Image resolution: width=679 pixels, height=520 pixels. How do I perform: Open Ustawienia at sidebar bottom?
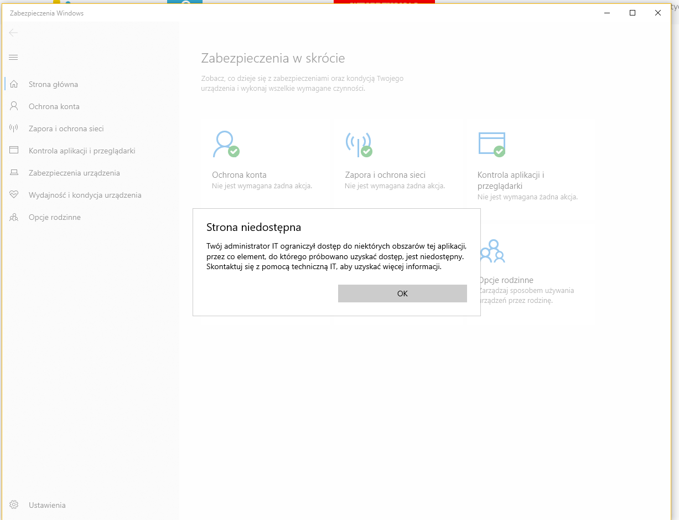(x=47, y=505)
